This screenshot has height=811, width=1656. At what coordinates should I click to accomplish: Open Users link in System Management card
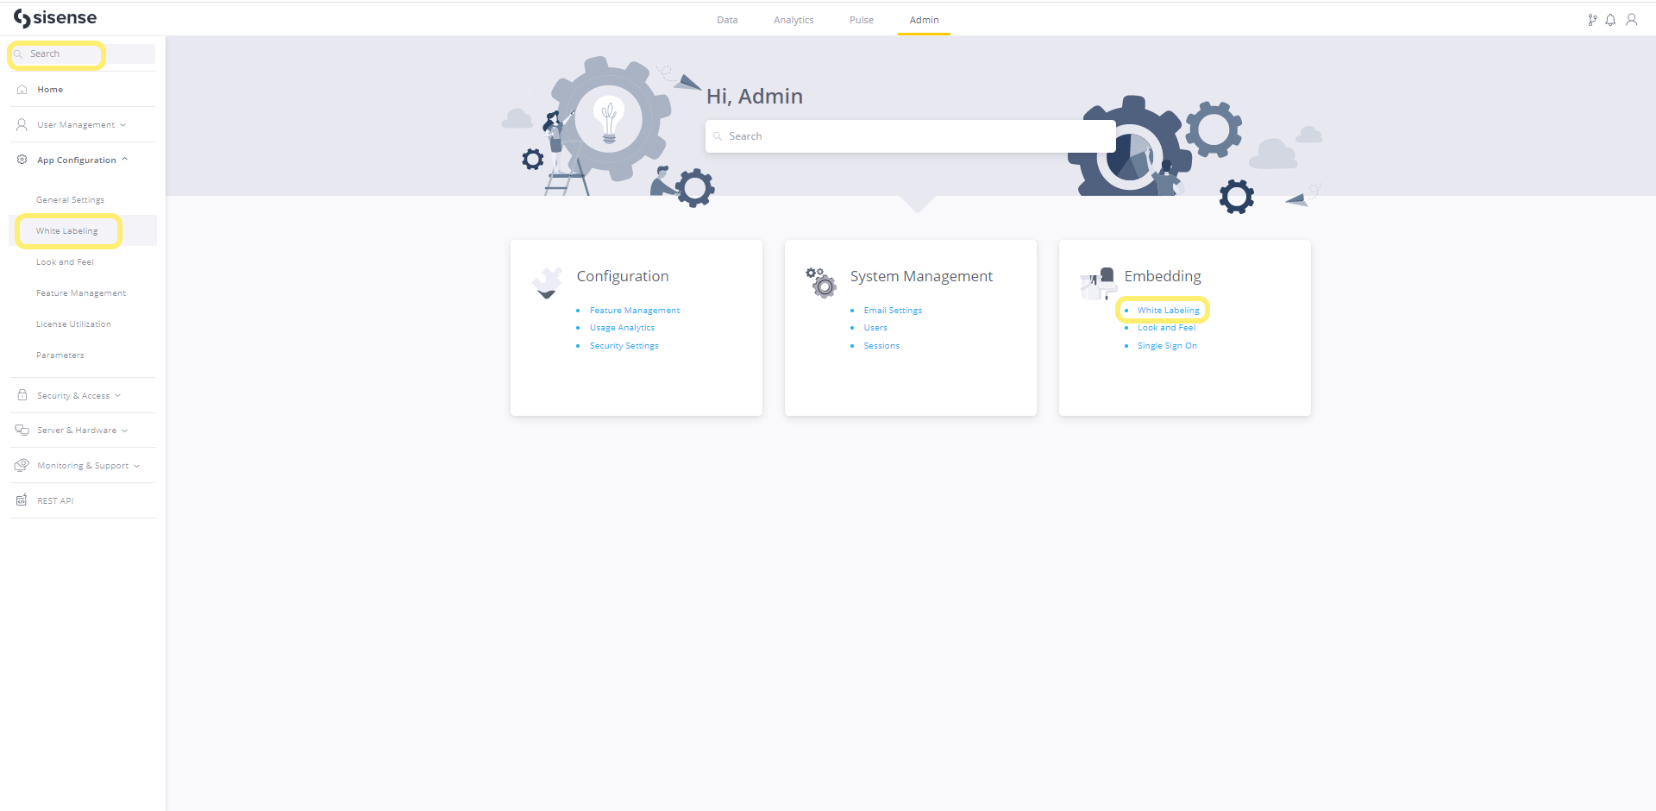[x=875, y=328]
